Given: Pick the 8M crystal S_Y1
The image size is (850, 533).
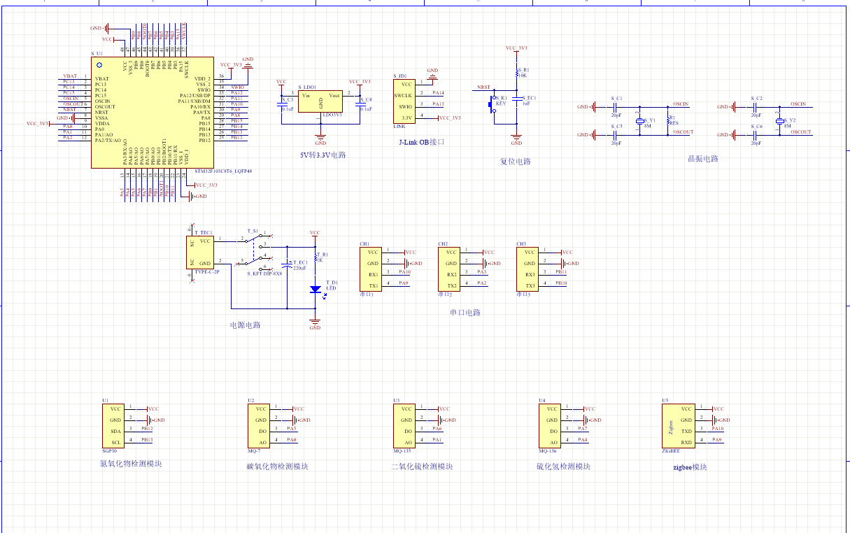Looking at the screenshot, I should [639, 120].
